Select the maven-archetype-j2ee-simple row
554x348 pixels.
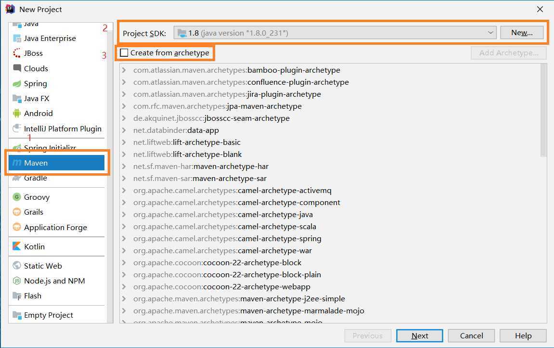click(x=330, y=298)
